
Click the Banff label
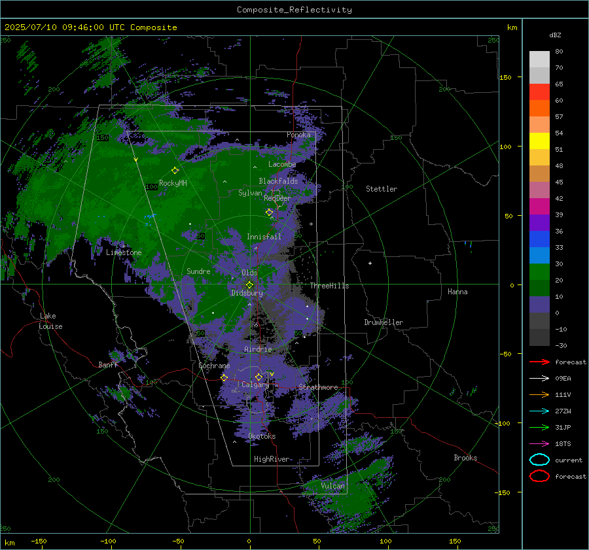(x=108, y=364)
